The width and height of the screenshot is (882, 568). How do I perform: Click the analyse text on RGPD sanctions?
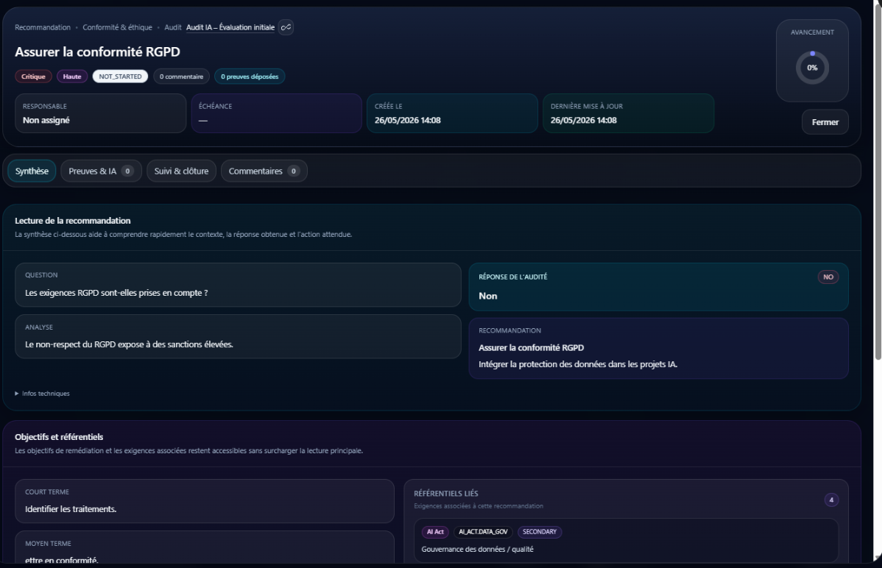(129, 344)
